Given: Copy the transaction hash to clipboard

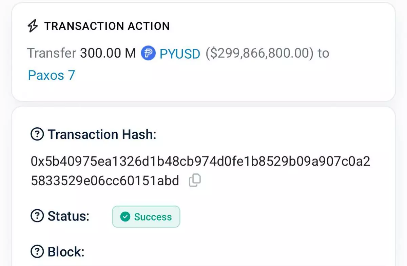Looking at the screenshot, I should pos(195,180).
